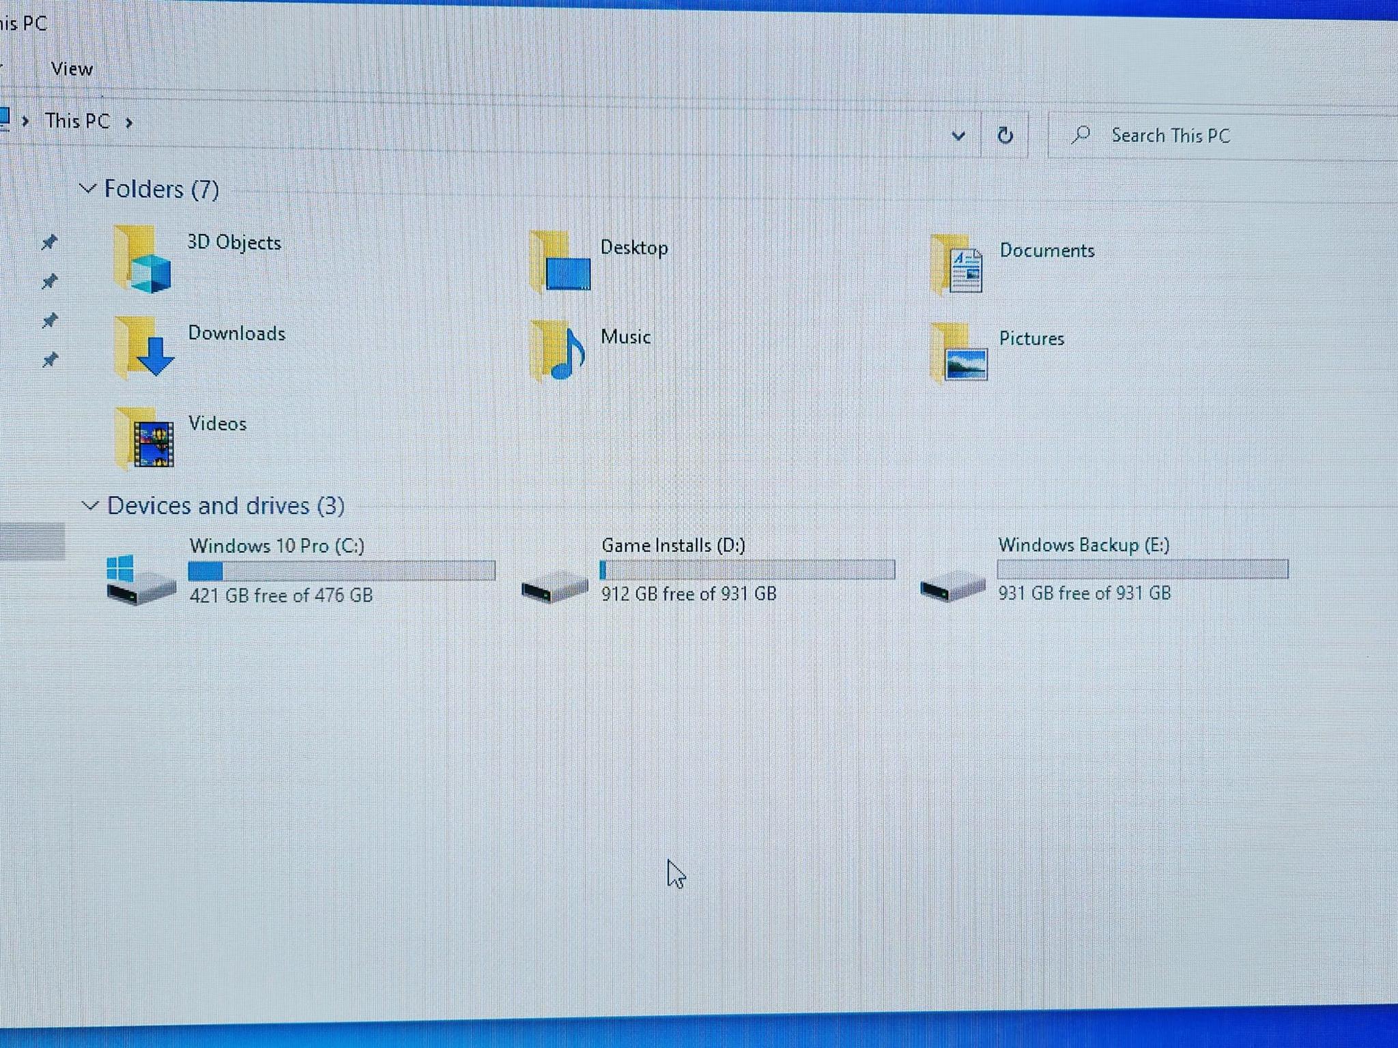Select the Videos folder label
The image size is (1398, 1048).
(x=218, y=423)
